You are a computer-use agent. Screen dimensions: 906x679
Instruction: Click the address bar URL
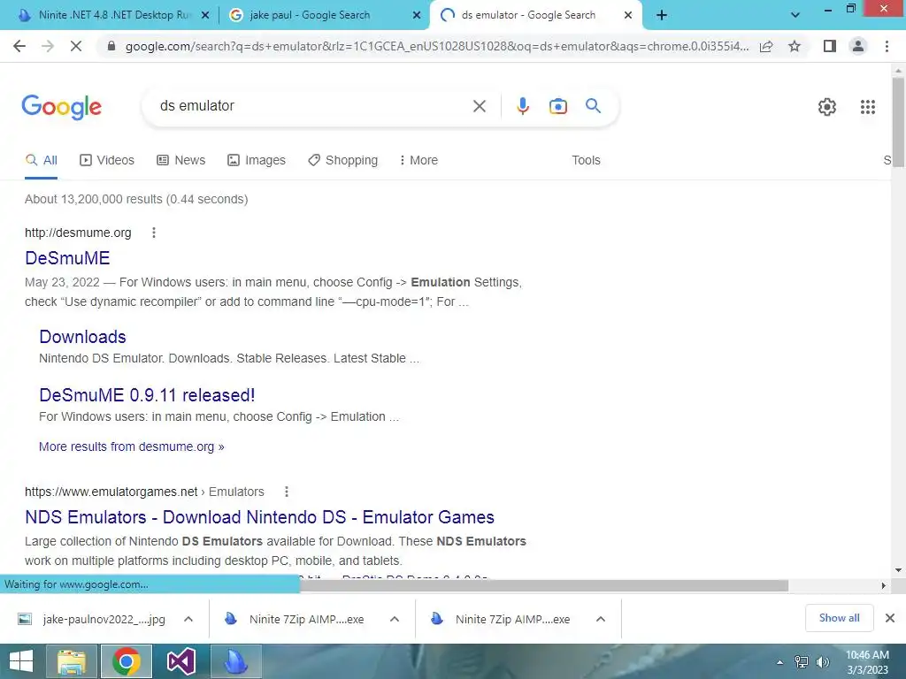(437, 46)
